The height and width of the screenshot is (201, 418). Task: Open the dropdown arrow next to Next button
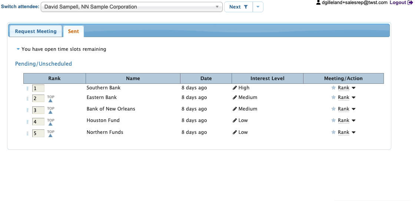tap(258, 7)
